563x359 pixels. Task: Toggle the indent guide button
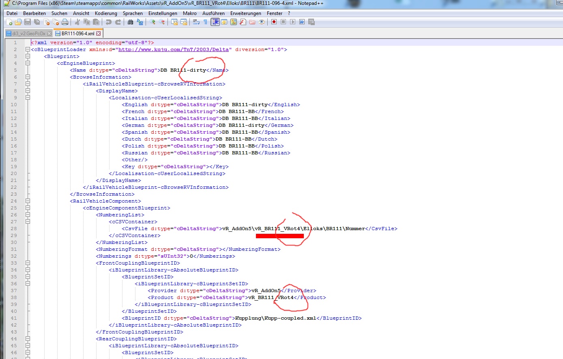215,22
